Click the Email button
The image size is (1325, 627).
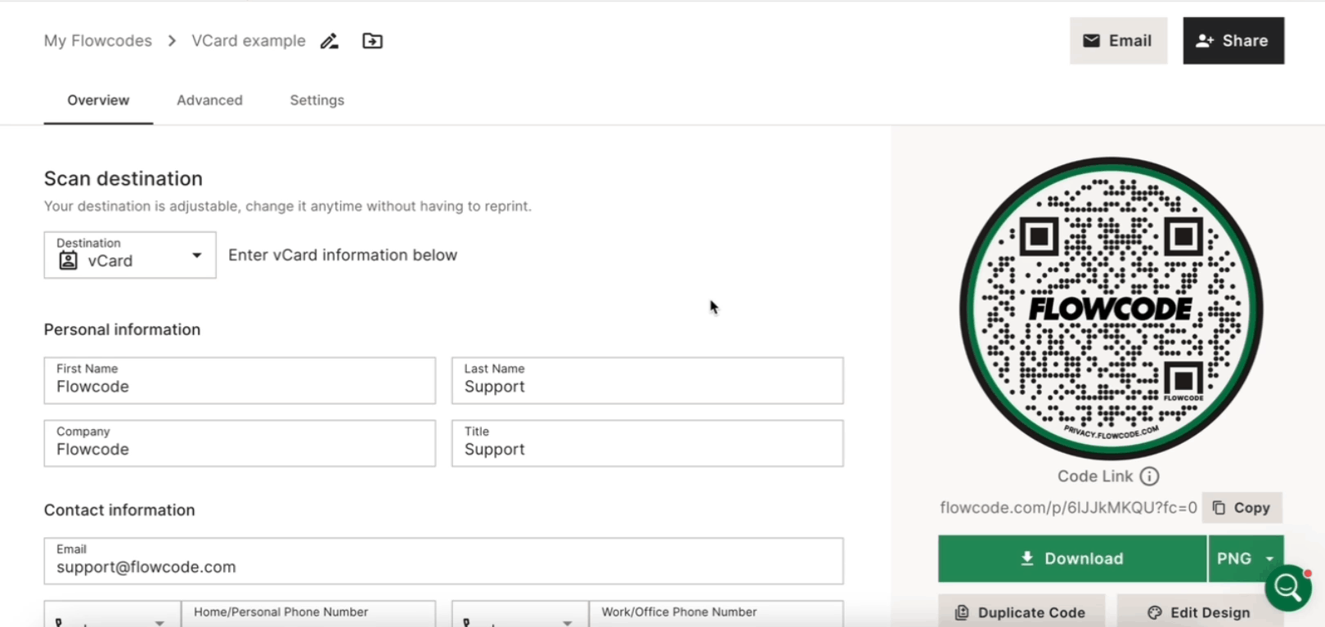pos(1117,41)
